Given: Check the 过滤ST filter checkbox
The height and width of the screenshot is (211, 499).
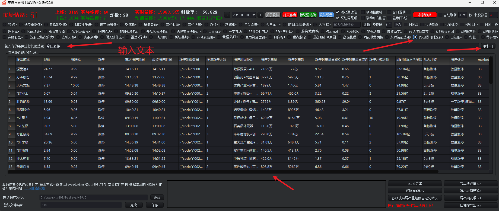Looking at the screenshot, I should coord(406,25).
